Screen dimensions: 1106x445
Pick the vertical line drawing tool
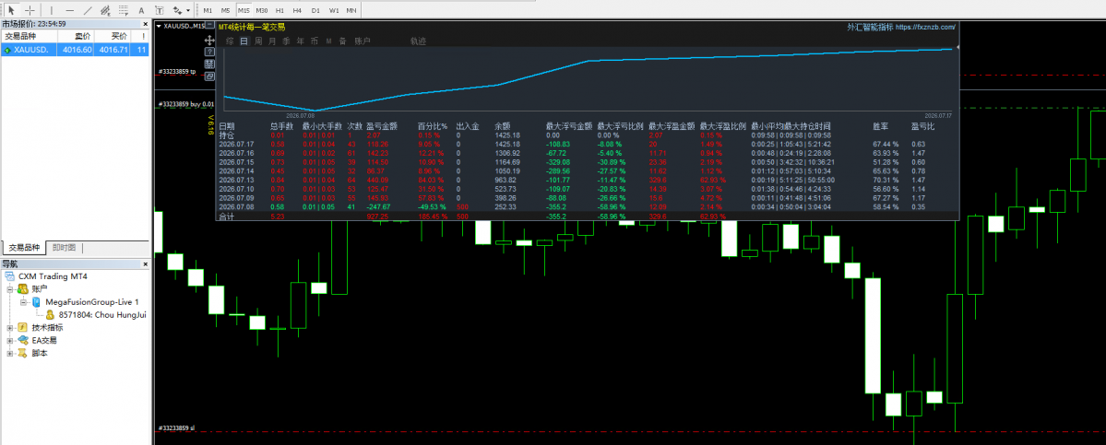pyautogui.click(x=51, y=10)
